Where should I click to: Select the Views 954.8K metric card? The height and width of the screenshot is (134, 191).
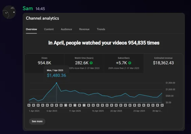[x=44, y=63]
